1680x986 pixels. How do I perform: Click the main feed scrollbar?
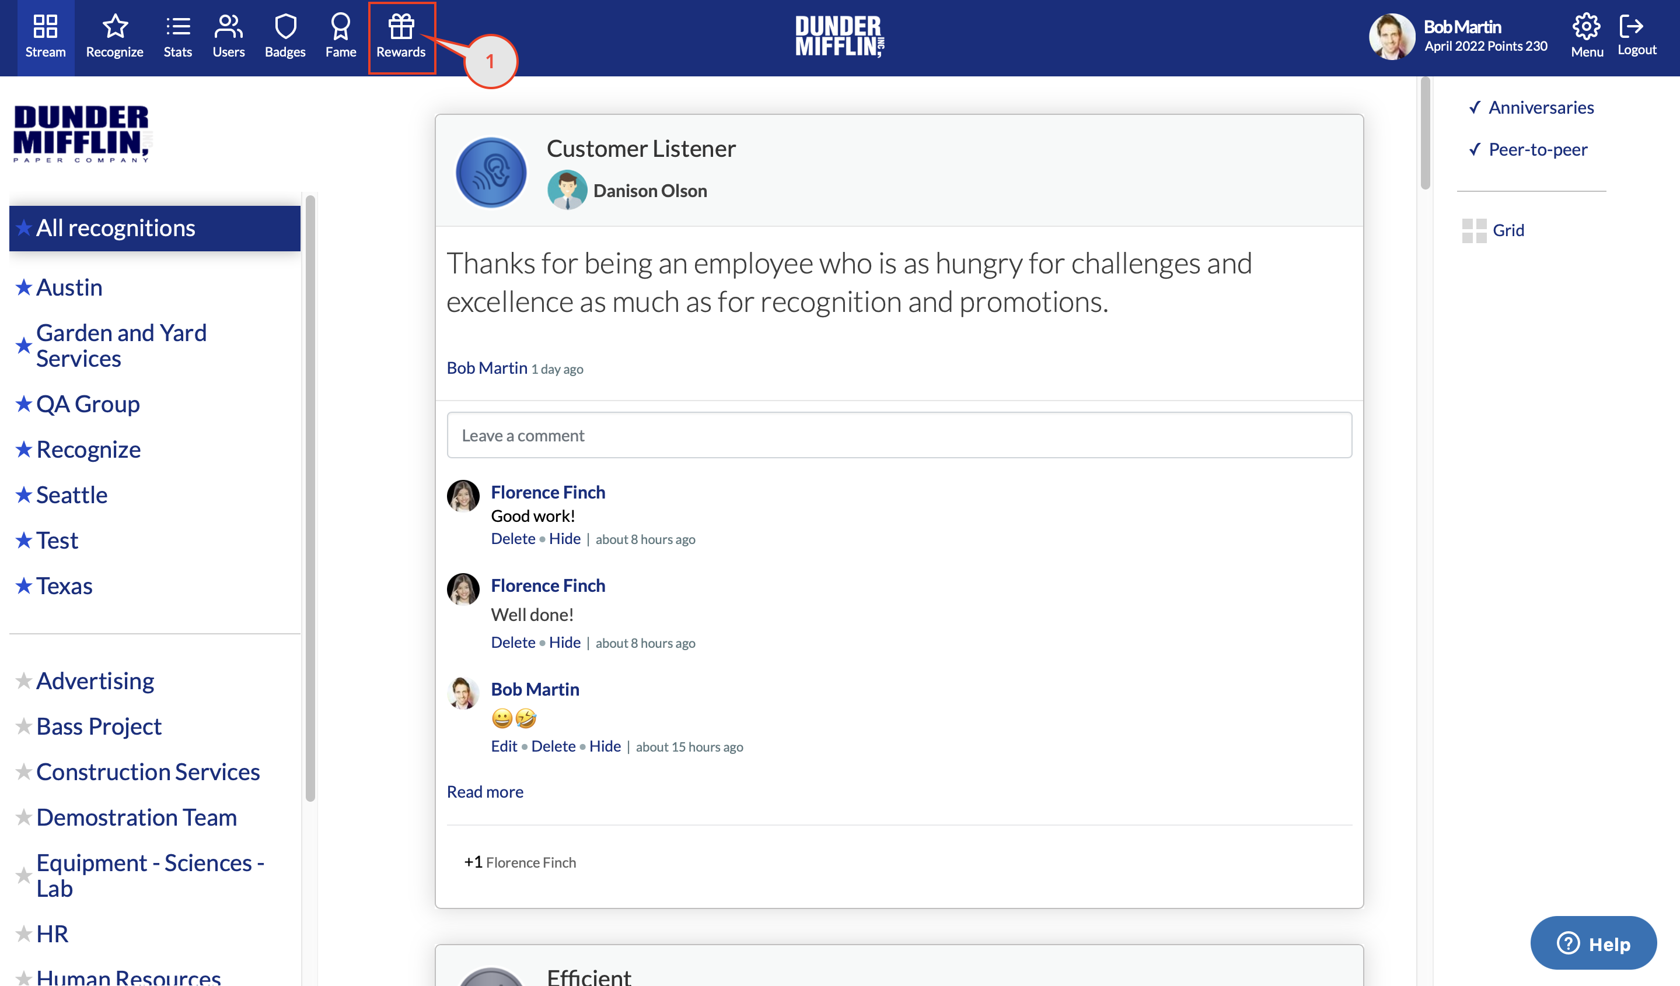click(1426, 134)
